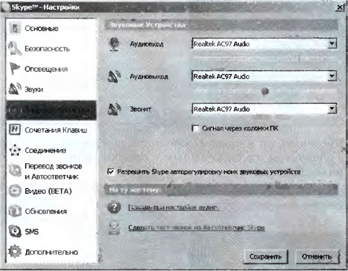
Task: Select the Соединение connection icon
Action: coord(15,150)
